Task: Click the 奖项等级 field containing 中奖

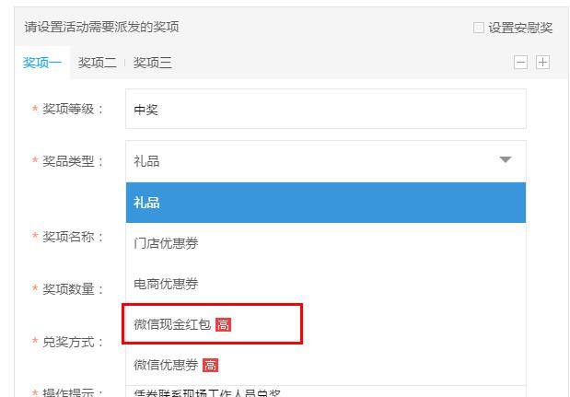Action: click(x=326, y=109)
